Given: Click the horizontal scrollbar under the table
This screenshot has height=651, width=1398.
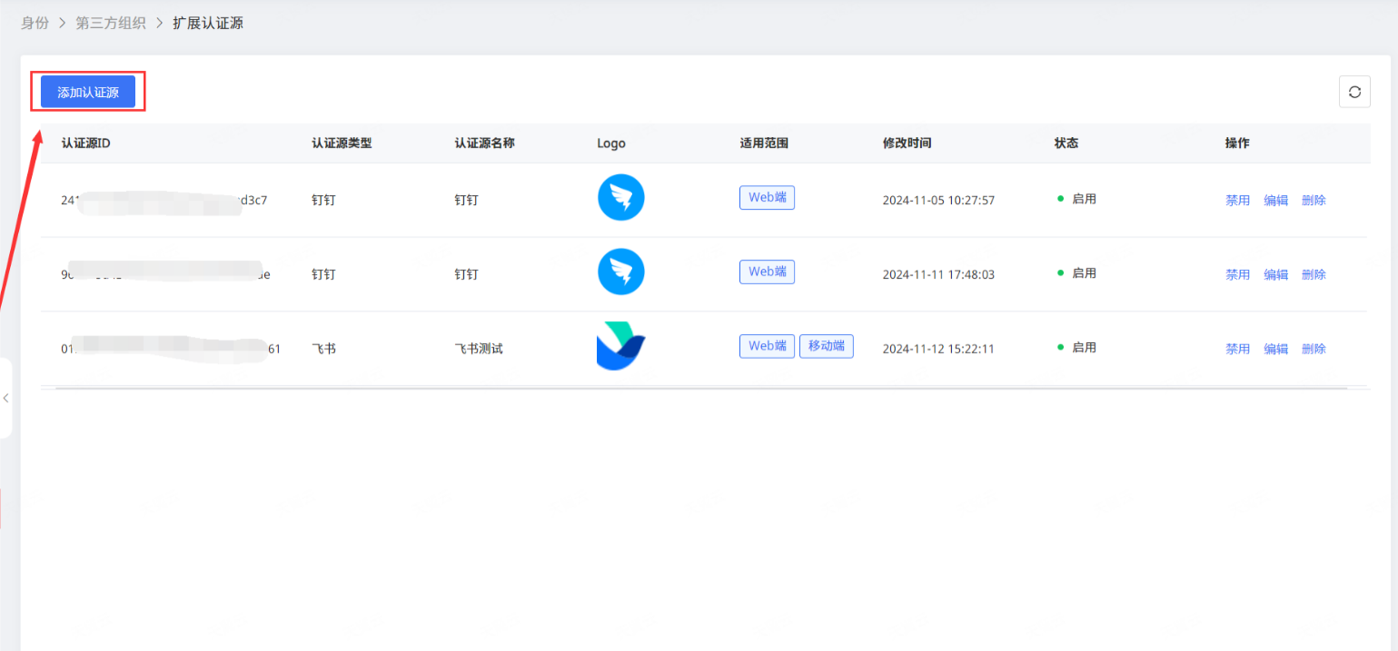Looking at the screenshot, I should (700, 389).
